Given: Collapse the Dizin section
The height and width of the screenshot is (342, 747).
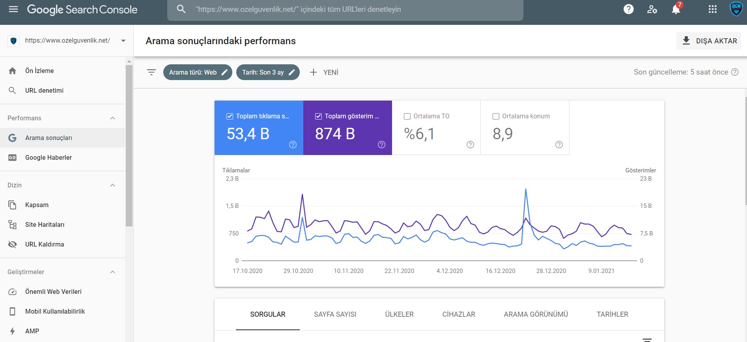Looking at the screenshot, I should 112,185.
